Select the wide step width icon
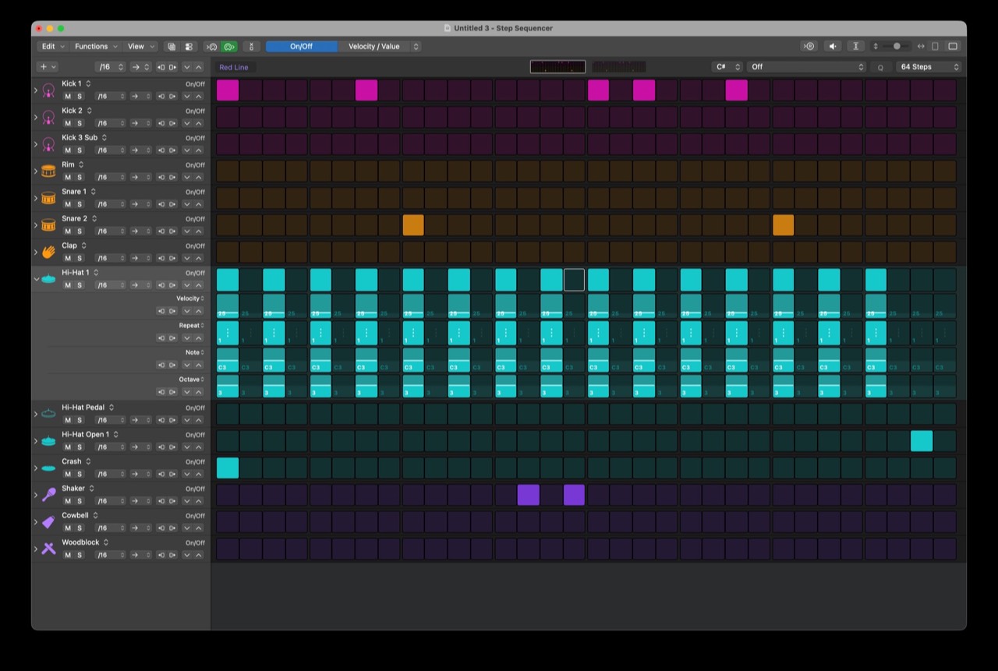Viewport: 998px width, 671px height. point(953,46)
